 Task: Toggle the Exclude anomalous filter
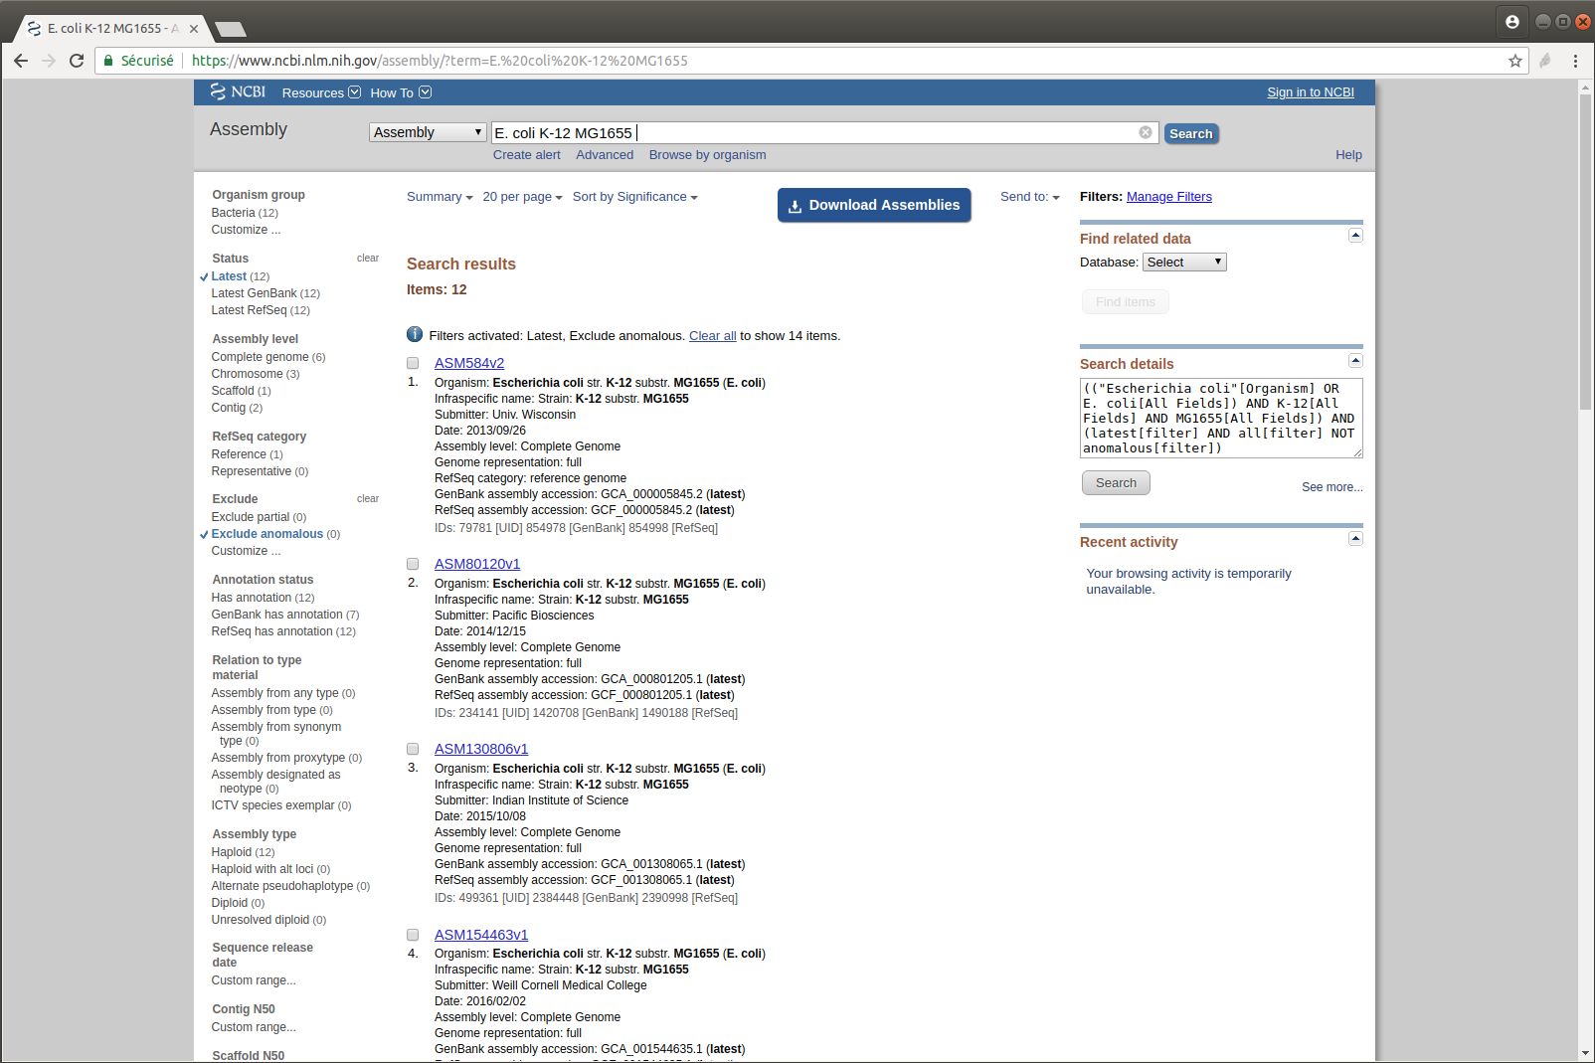267,534
